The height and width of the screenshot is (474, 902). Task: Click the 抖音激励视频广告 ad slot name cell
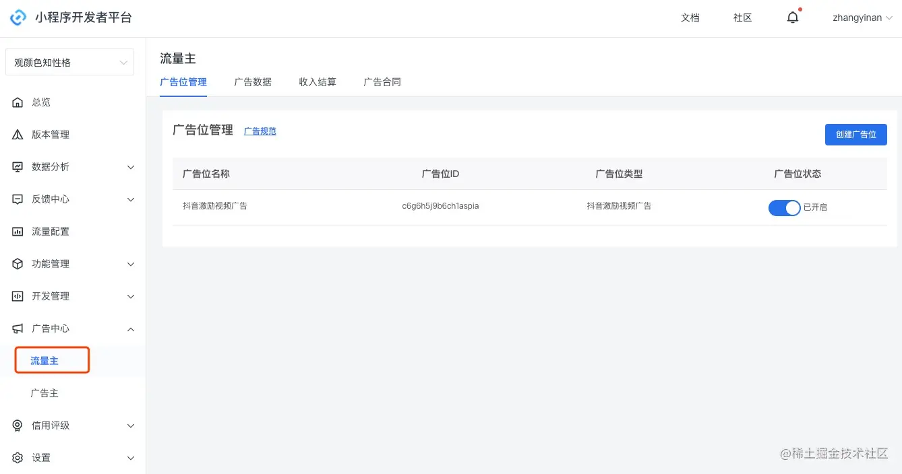point(215,206)
